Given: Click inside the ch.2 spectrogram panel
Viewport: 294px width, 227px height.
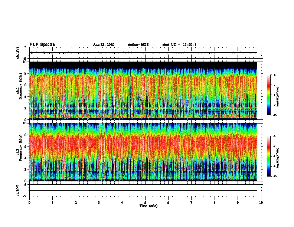Looking at the screenshot, I should pyautogui.click(x=143, y=152).
